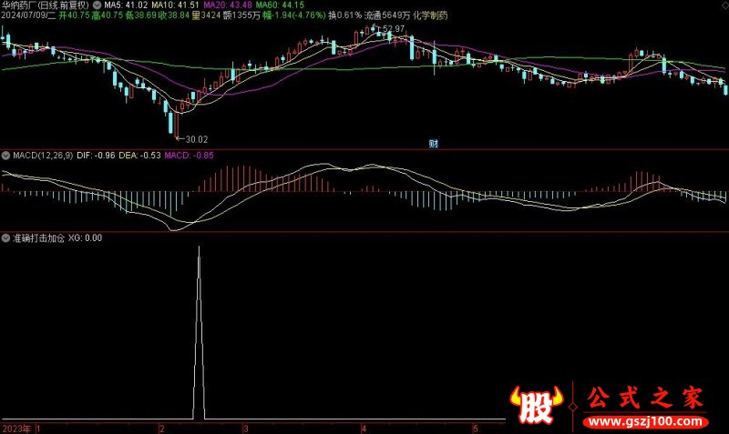Click the MACD(12,26,9) indicator name

(x=43, y=156)
